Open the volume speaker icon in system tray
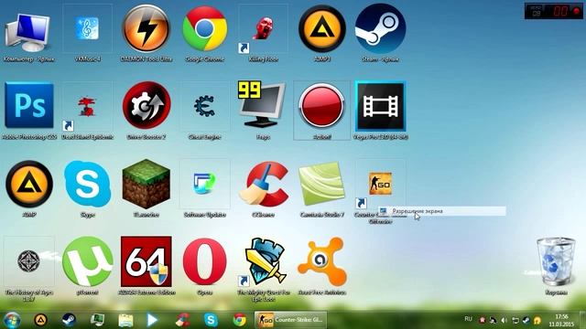The image size is (586, 329). pyautogui.click(x=505, y=320)
